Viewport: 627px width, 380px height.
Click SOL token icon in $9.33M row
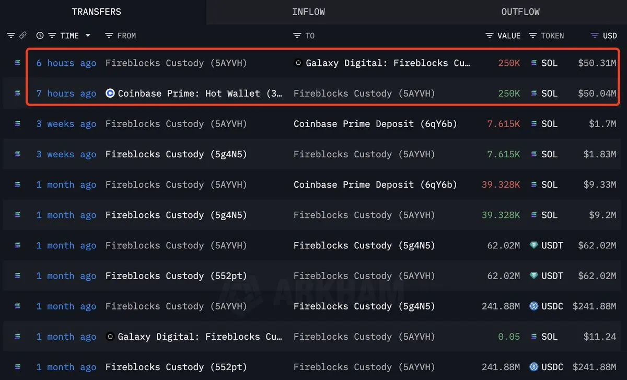click(x=533, y=185)
